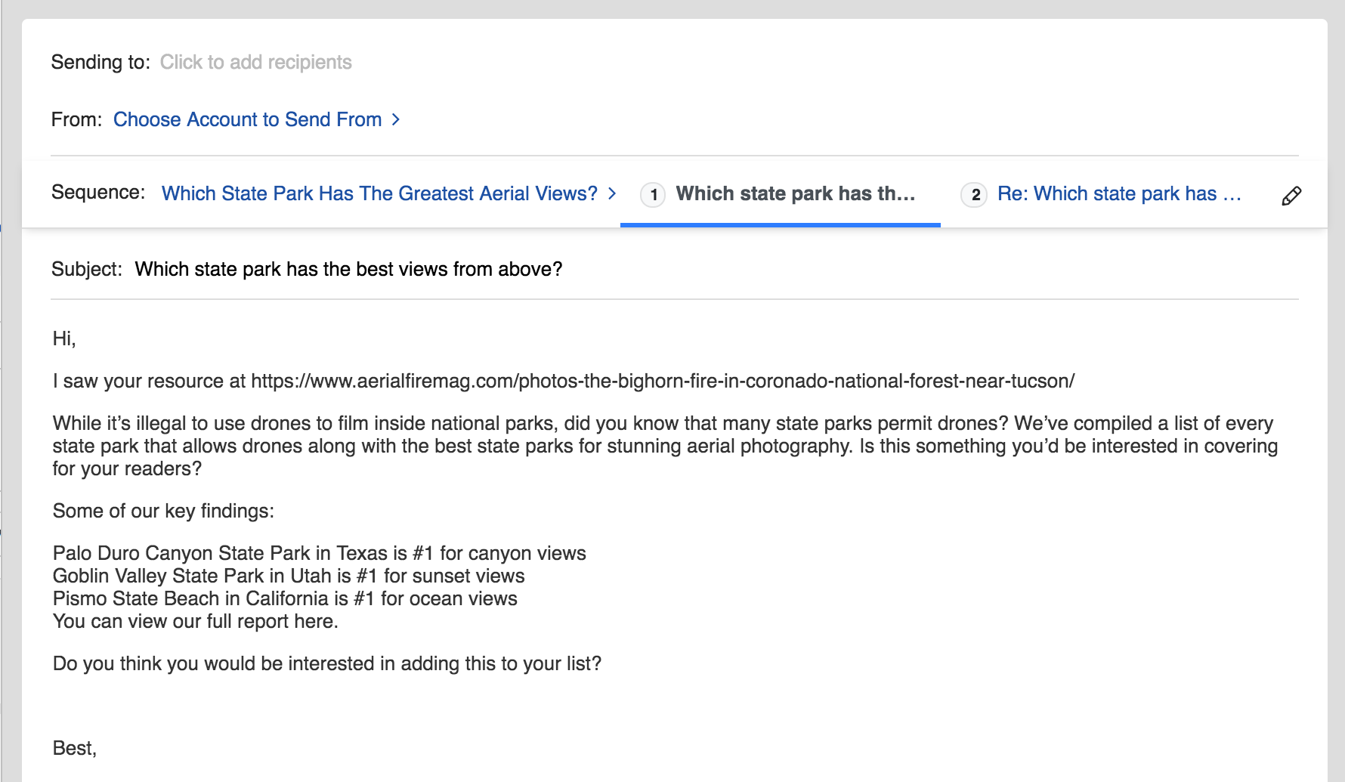
Task: Open the Choose Account to Send From link
Action: [247, 119]
